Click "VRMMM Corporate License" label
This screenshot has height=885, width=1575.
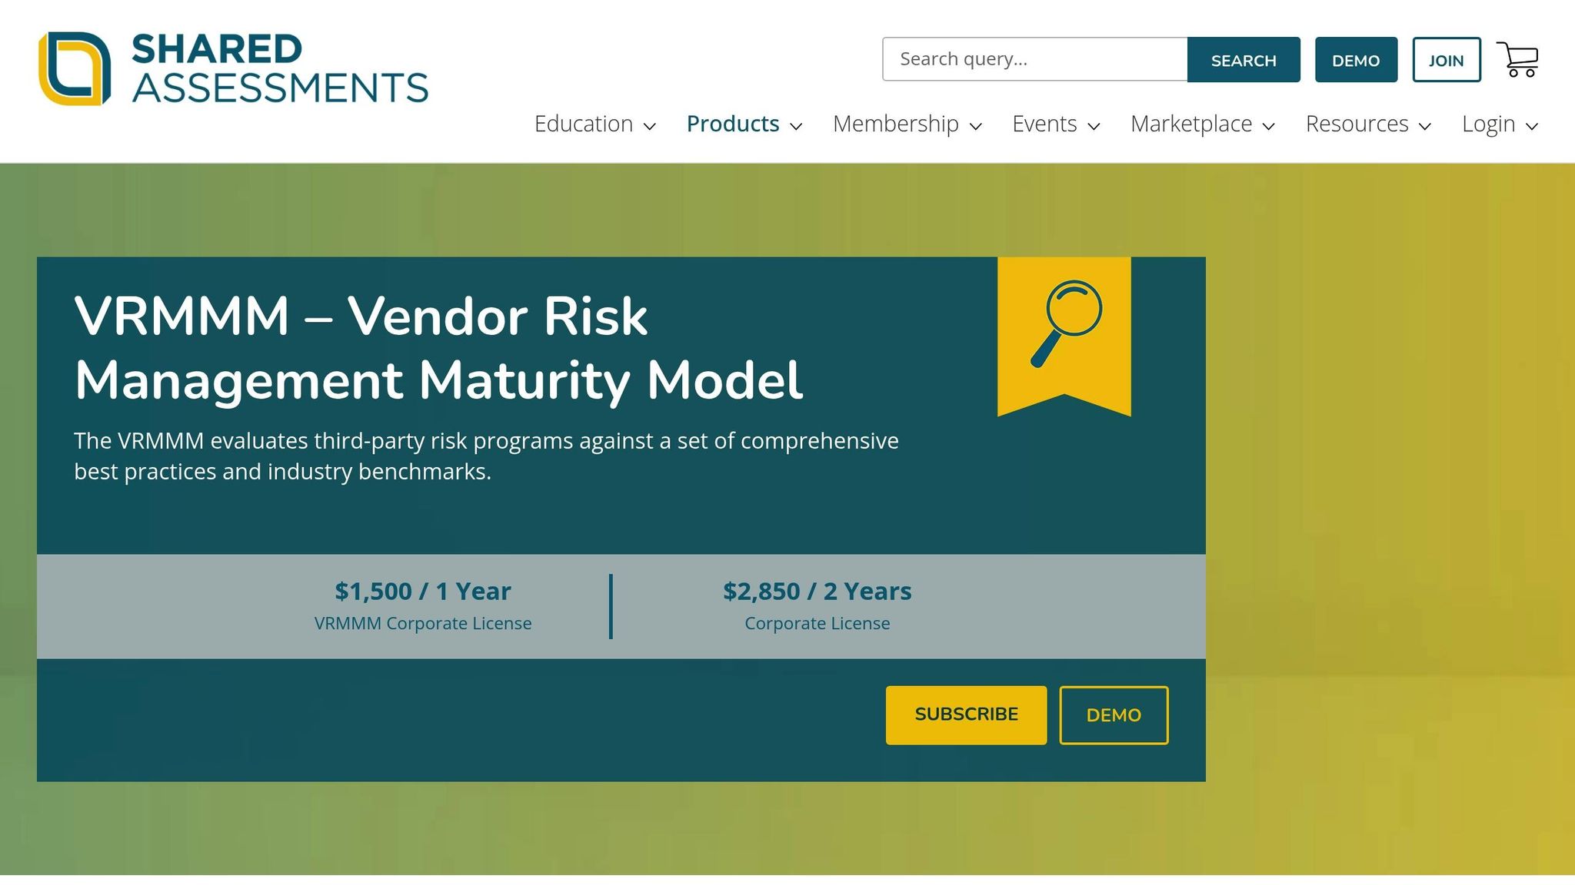(x=423, y=623)
